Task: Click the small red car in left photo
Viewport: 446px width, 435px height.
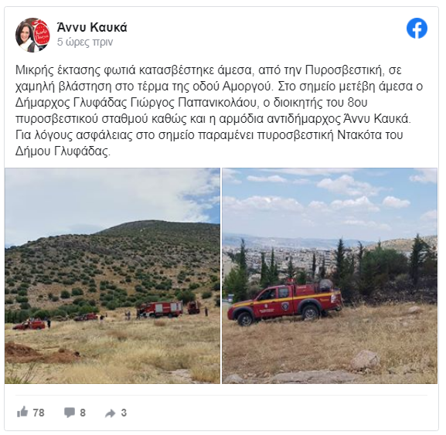Action: [x=29, y=325]
